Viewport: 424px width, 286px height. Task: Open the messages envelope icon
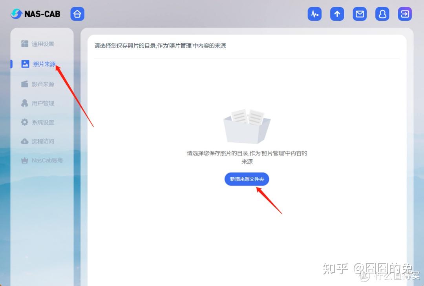click(359, 13)
